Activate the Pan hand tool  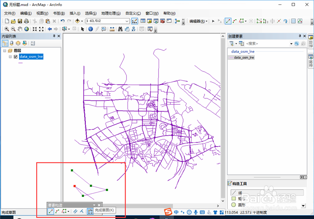tap(20, 29)
